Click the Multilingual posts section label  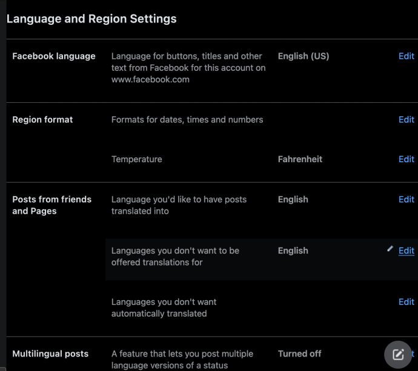50,353
